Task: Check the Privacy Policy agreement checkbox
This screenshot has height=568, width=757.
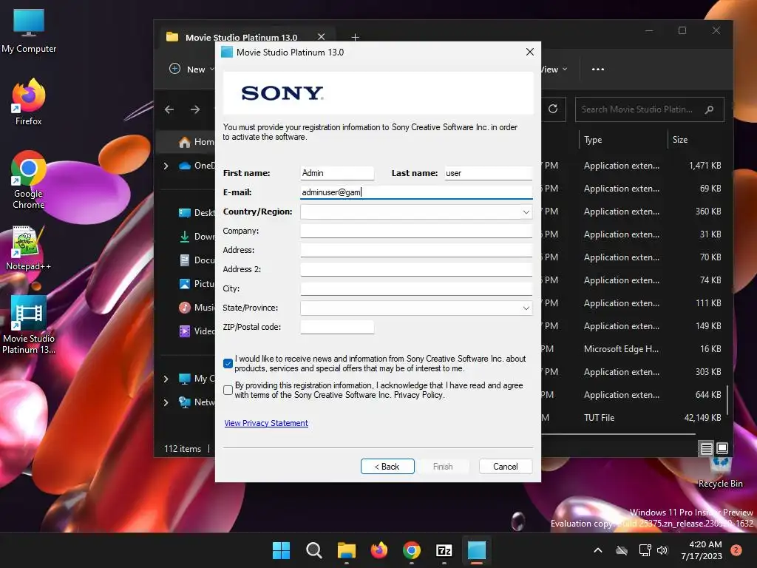Action: click(x=228, y=390)
